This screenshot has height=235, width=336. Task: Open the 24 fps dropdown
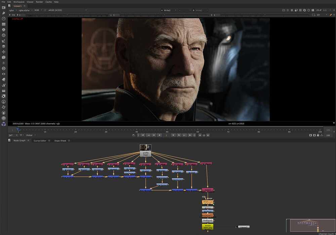13,135
